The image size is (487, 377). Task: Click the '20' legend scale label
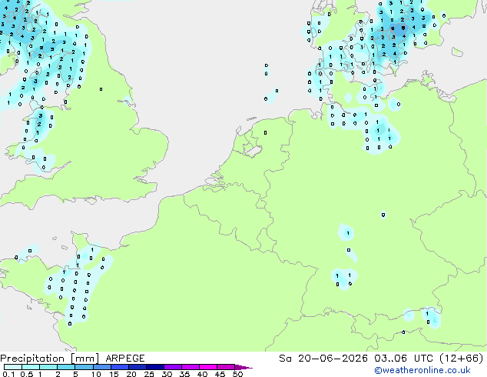coord(131,374)
